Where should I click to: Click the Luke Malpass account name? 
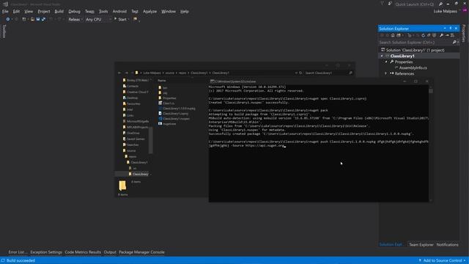point(445,11)
